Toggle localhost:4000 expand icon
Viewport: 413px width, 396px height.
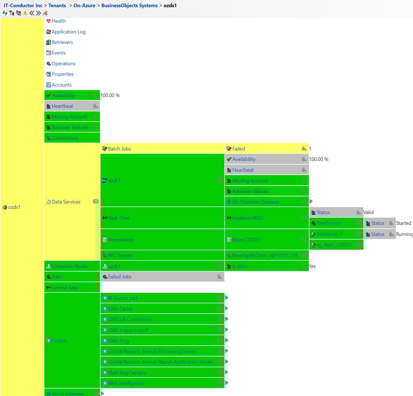click(305, 217)
